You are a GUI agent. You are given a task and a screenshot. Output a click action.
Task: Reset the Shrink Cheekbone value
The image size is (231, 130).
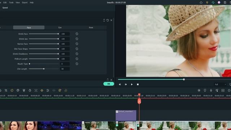point(77,54)
